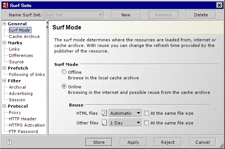Viewport: 225px width, 149px height.
Task: Collapse the Marks tree section
Action: point(4,42)
